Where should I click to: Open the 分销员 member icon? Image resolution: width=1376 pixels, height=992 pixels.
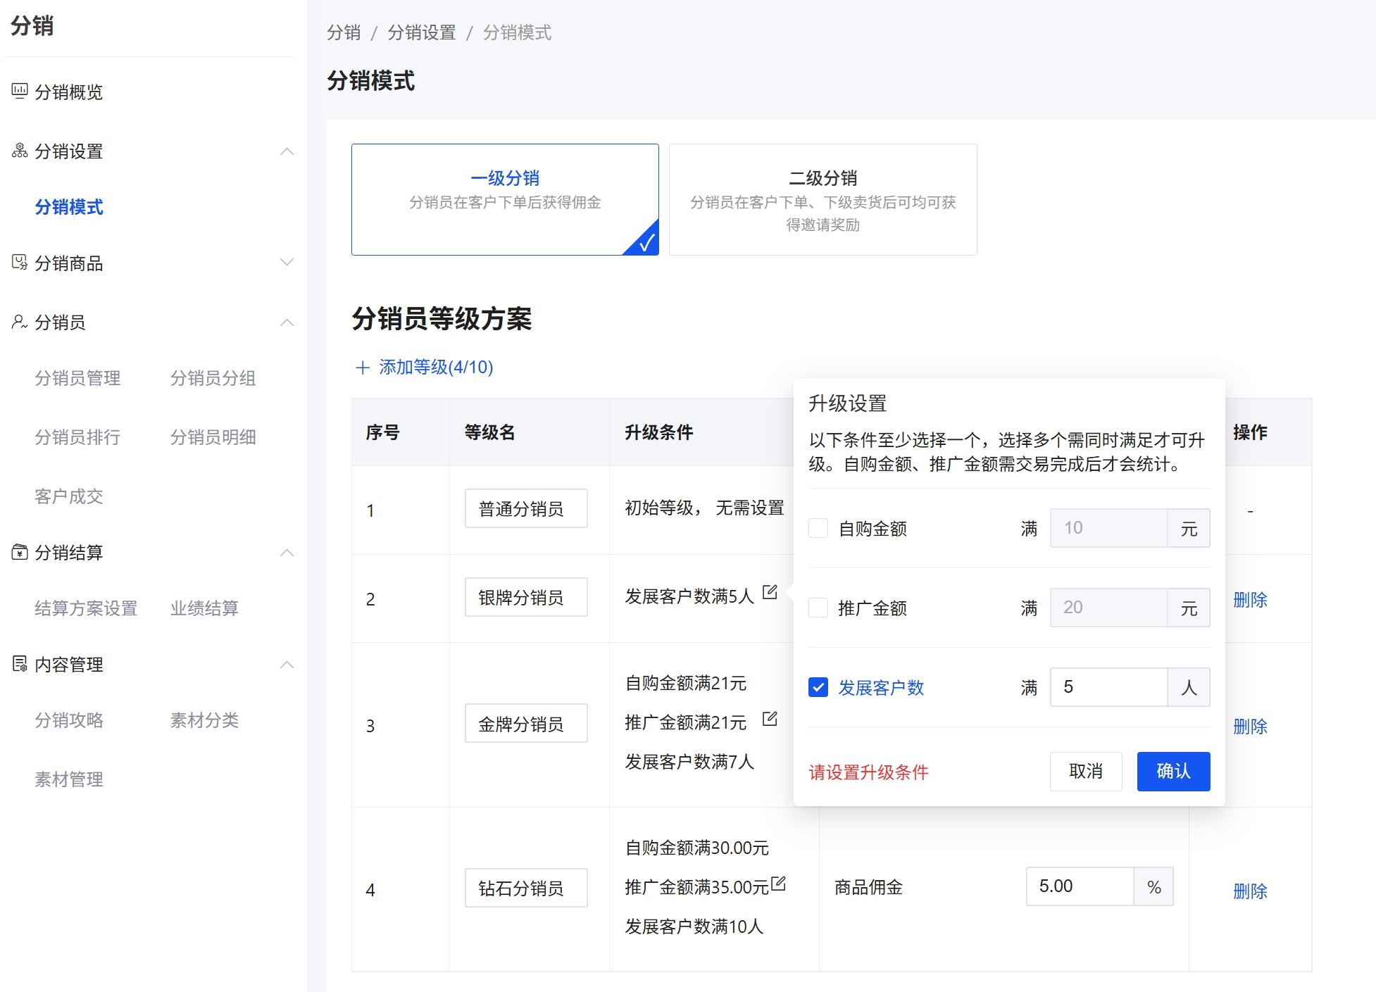19,322
